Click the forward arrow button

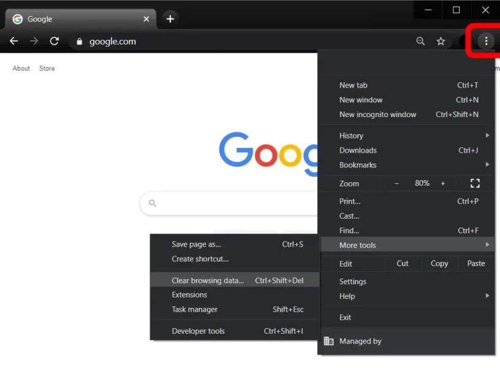click(34, 41)
